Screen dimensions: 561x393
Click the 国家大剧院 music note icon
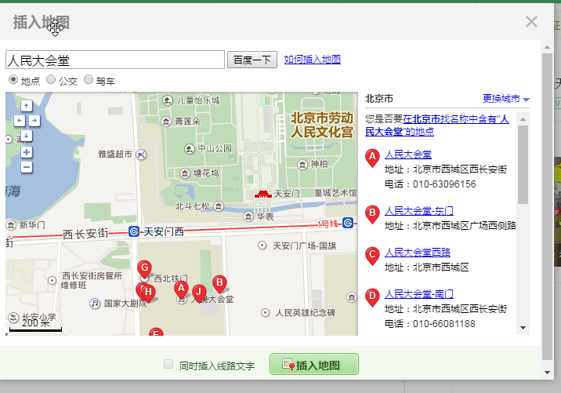click(95, 304)
